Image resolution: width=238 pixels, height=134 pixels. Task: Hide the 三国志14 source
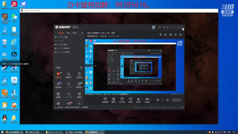[x=56, y=48]
